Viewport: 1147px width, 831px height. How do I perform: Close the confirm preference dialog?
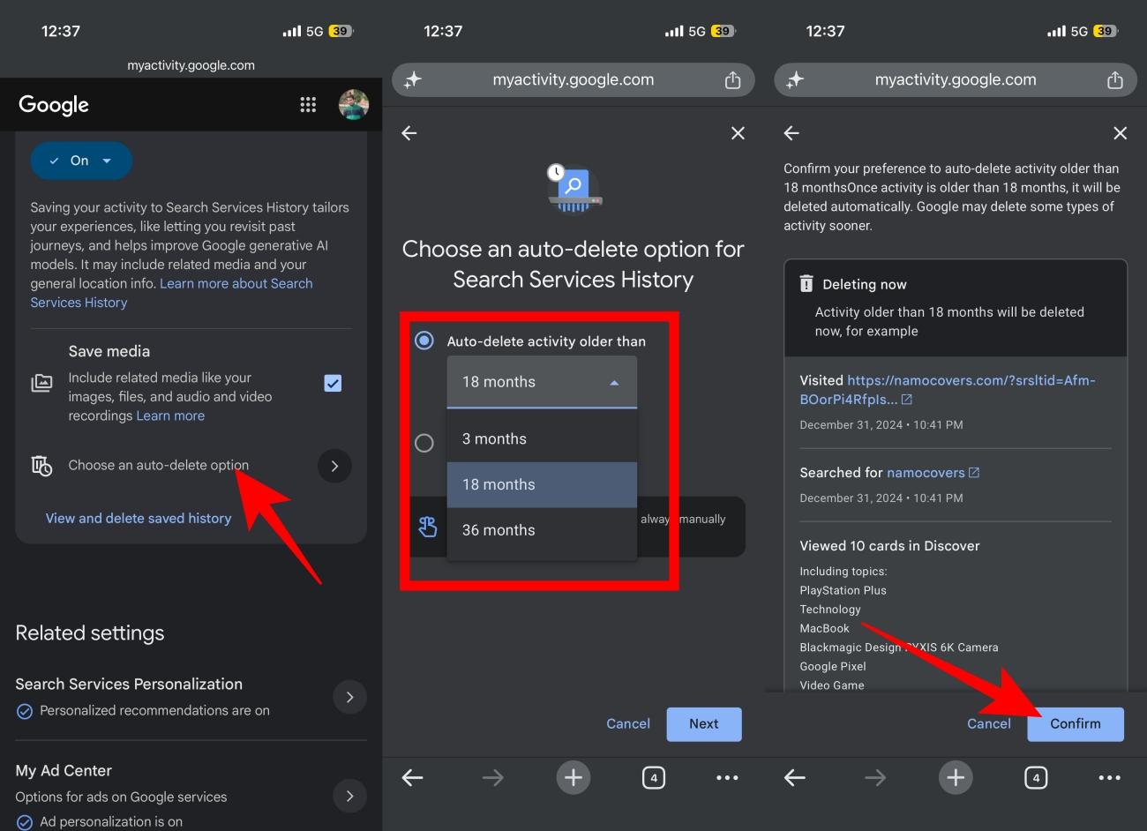tap(1121, 133)
